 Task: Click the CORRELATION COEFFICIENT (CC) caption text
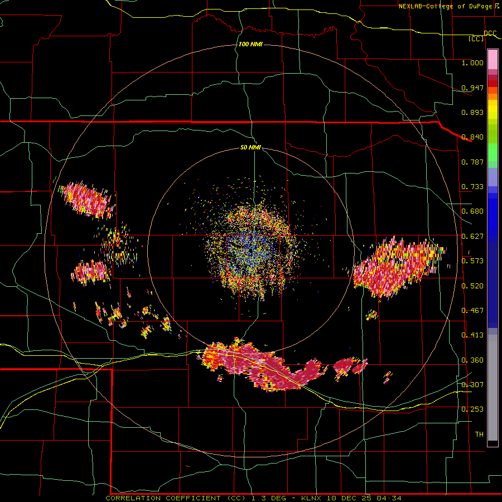pos(176,498)
